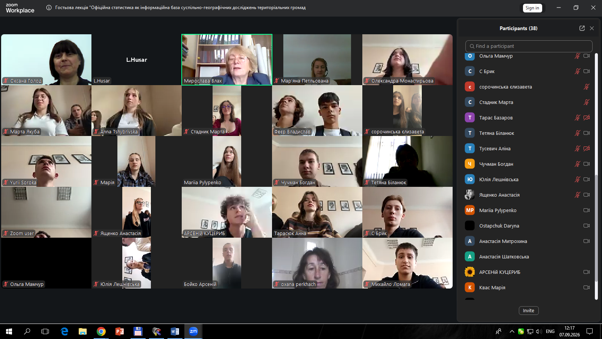602x339 pixels.
Task: Click the crossed-out camera icon for Тусевич Аліна
Action: point(587,148)
